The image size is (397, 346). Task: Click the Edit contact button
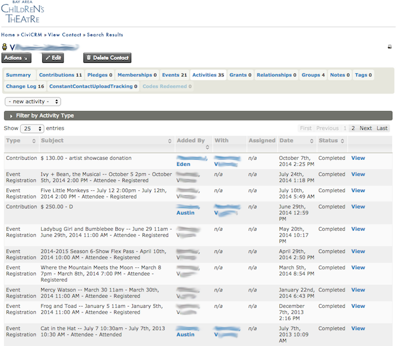[x=53, y=58]
